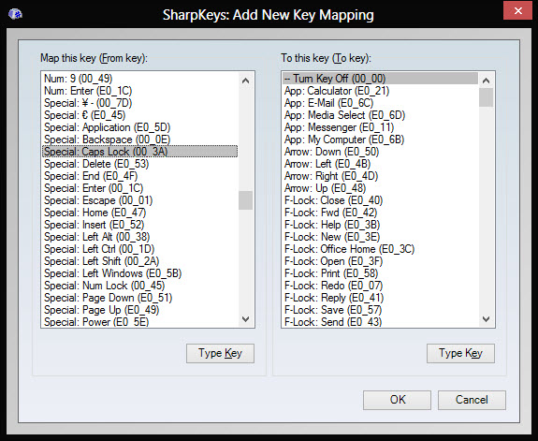538x441 pixels.
Task: Select Special: Left Ctrl (00_1D) in From list
Action: click(x=139, y=249)
